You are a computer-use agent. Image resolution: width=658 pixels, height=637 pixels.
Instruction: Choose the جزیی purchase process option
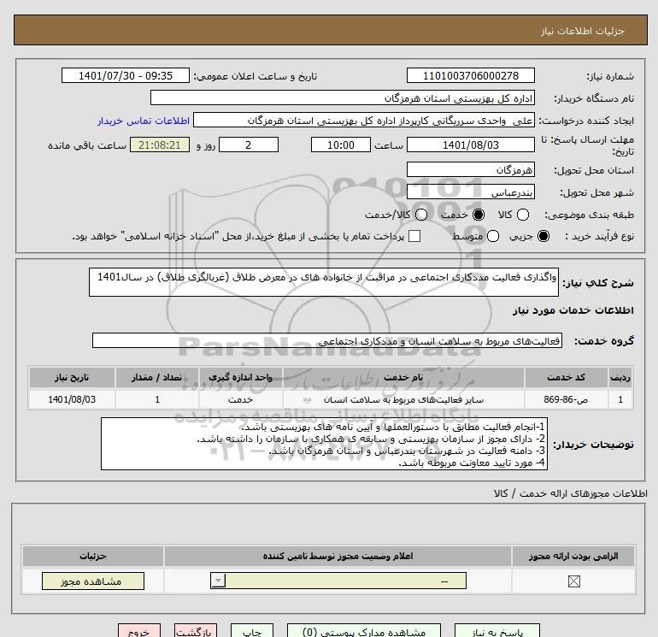[543, 236]
